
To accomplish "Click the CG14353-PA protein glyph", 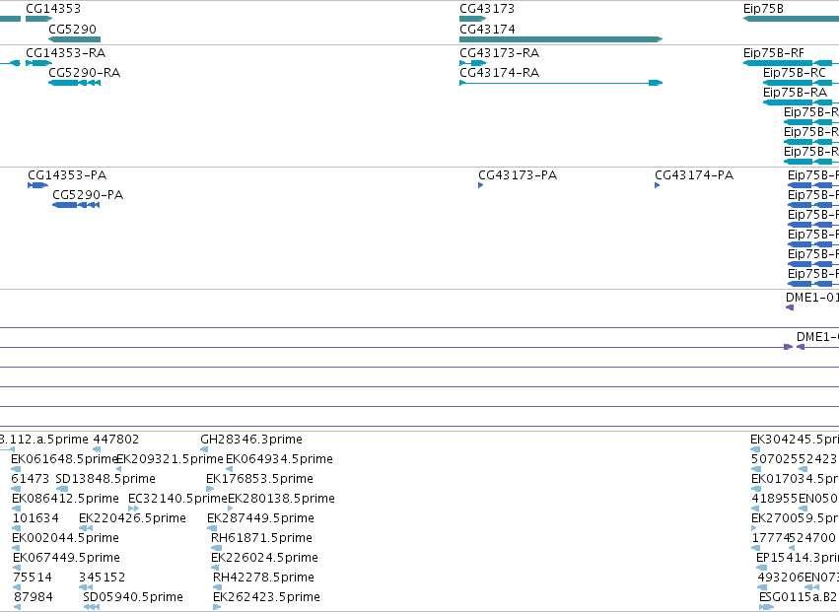I will (x=38, y=185).
